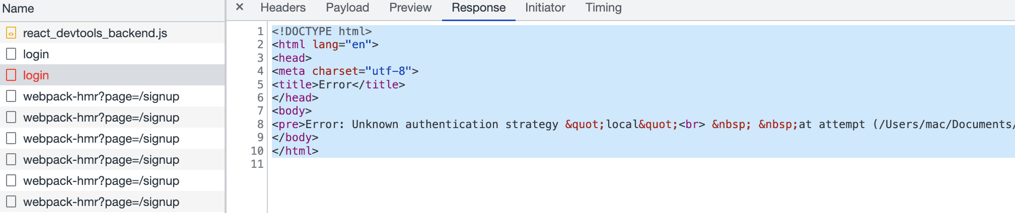Click the DOCTYPE html line in response
Viewport: 1015px width, 213px height.
pos(322,31)
